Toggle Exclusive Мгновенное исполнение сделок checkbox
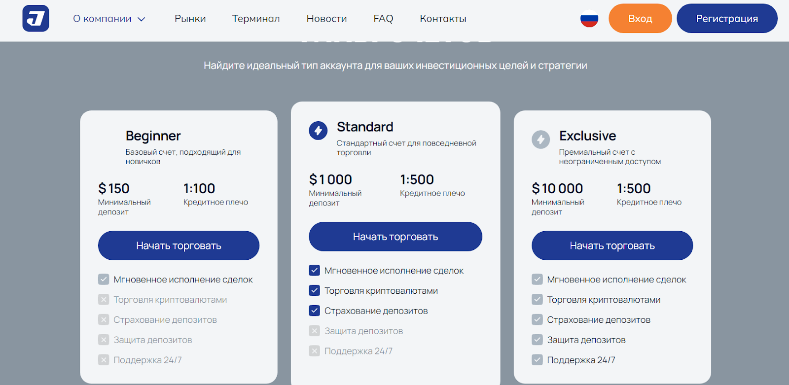Image resolution: width=789 pixels, height=385 pixels. point(537,280)
